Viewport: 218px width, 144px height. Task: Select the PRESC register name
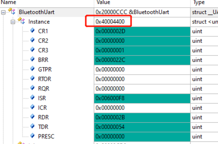click(x=46, y=137)
